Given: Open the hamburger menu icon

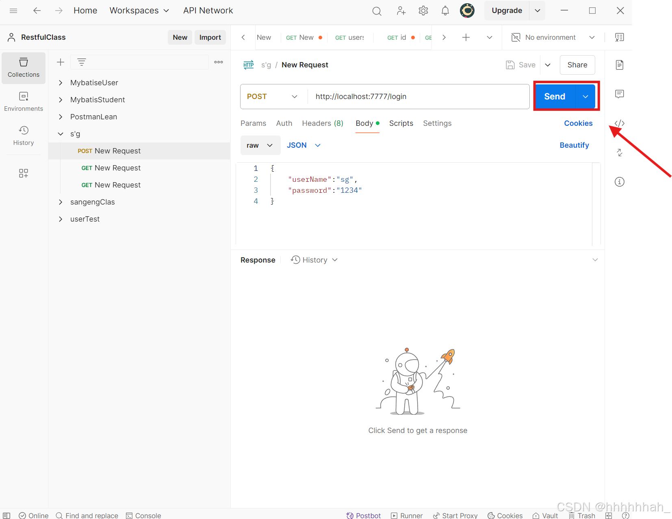Looking at the screenshot, I should click(x=13, y=11).
